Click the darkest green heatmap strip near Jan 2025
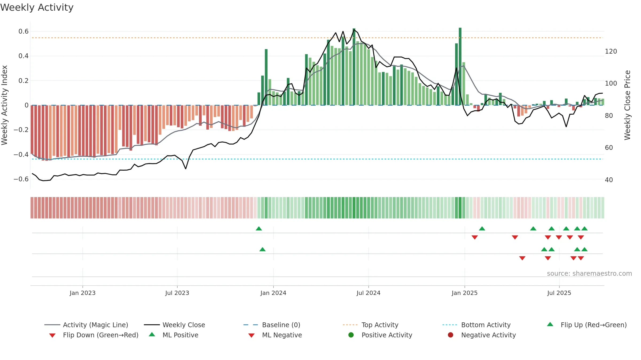 (460, 208)
